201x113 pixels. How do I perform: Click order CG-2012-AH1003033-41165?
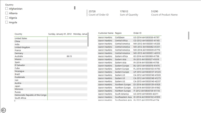click(x=146, y=40)
